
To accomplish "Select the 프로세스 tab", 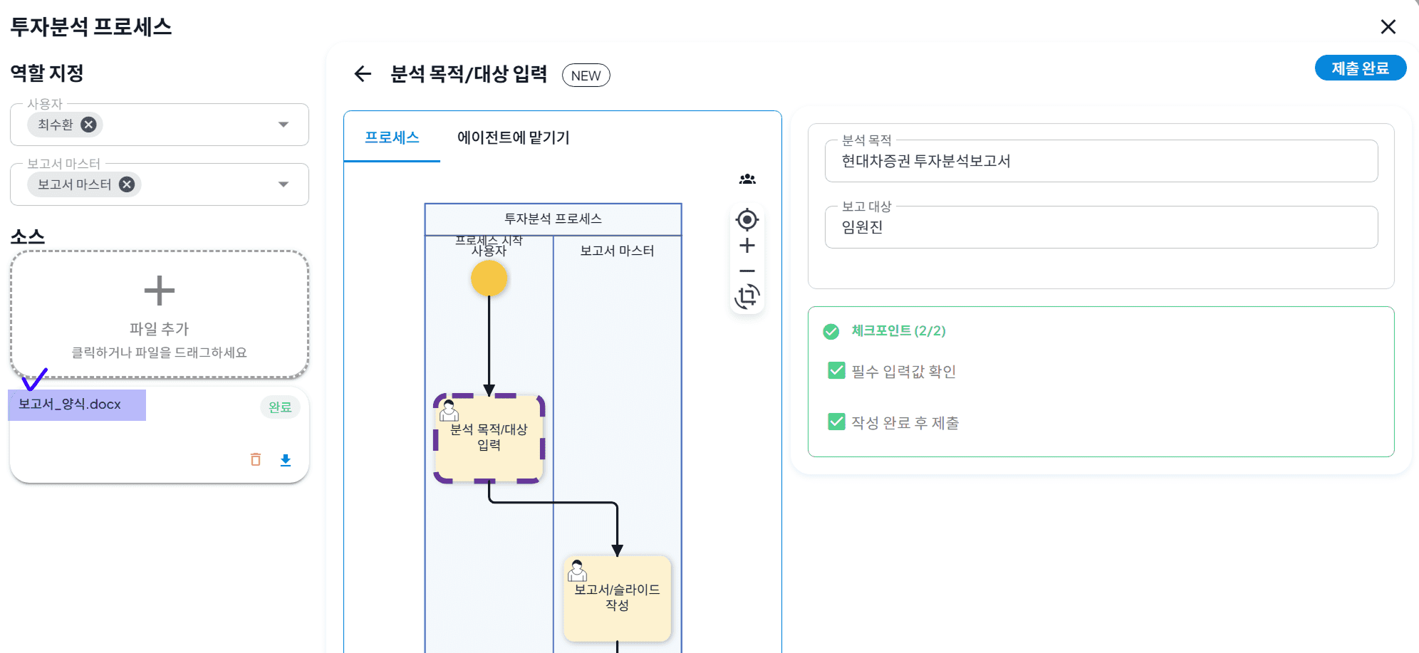I will 392,137.
